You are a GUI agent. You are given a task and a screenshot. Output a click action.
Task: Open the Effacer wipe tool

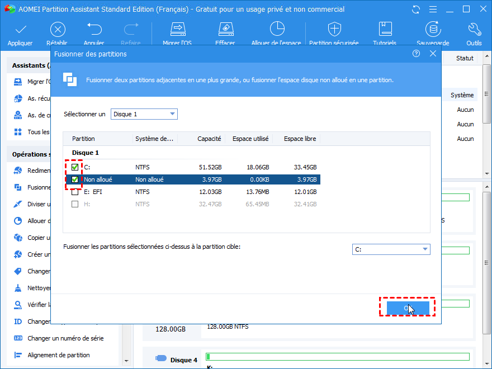(x=225, y=30)
